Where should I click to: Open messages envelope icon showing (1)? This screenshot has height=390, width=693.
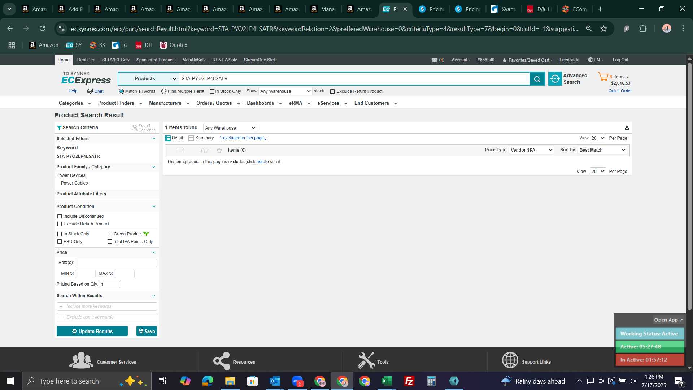(x=435, y=60)
